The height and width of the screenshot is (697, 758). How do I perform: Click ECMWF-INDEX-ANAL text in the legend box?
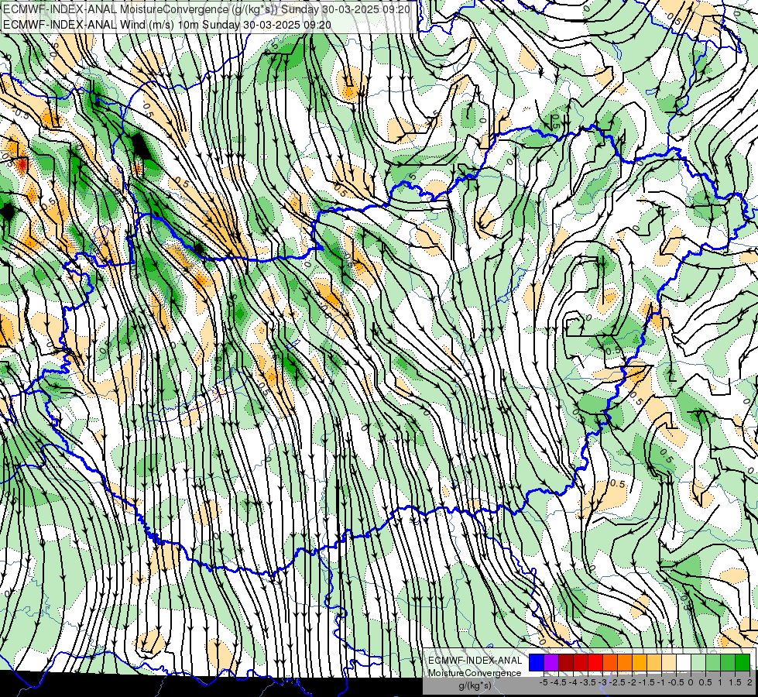pos(475,661)
